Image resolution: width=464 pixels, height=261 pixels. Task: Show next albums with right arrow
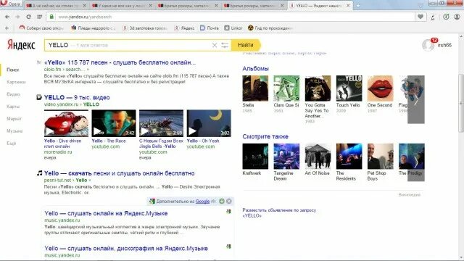416,99
